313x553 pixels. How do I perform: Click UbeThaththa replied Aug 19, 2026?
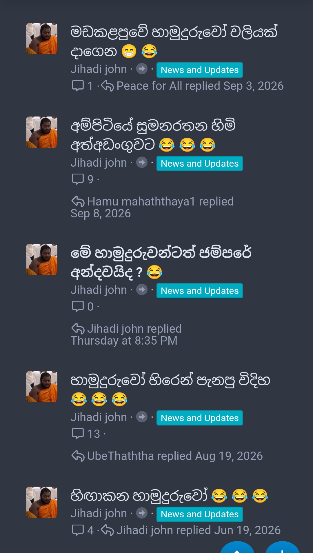pyautogui.click(x=175, y=456)
